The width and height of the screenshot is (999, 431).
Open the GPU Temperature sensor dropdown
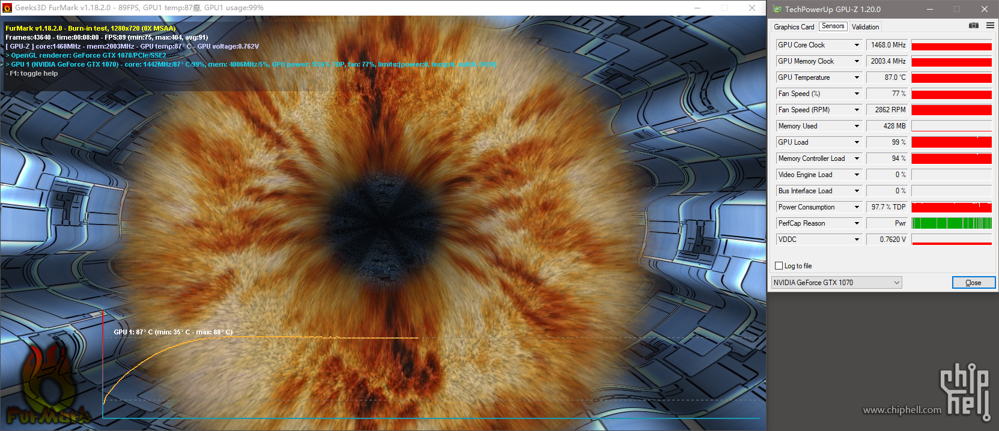(x=857, y=77)
